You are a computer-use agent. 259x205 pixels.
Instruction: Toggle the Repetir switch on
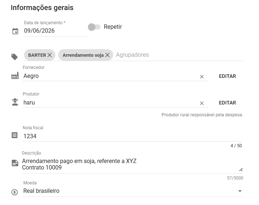94,27
